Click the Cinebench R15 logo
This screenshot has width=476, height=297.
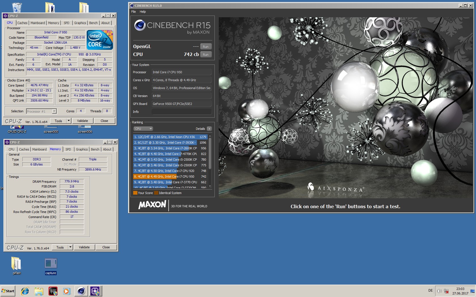point(172,27)
